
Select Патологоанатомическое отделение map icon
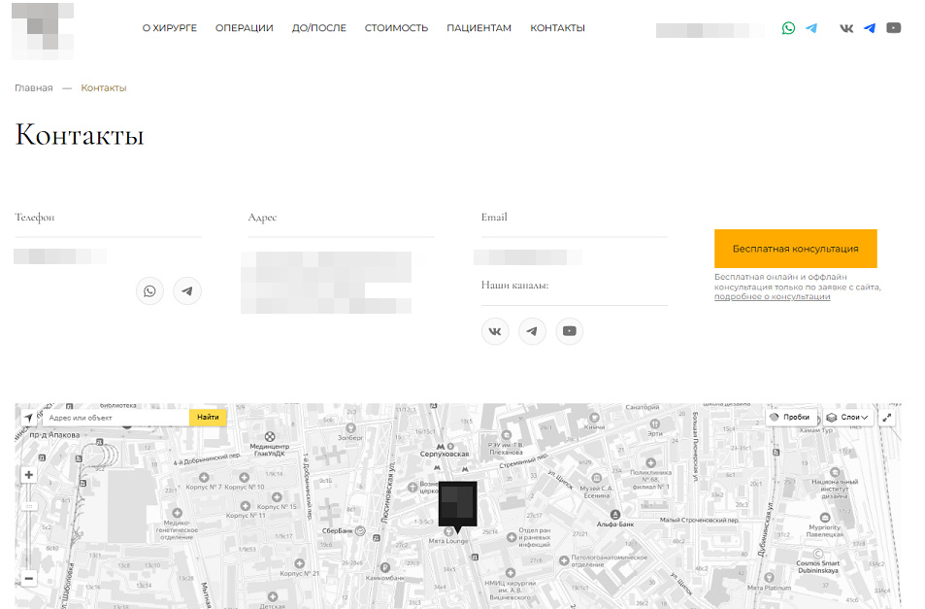pos(564,560)
